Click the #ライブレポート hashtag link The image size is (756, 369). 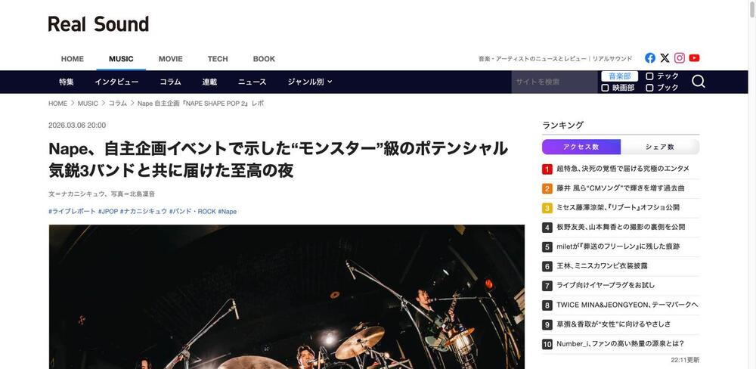click(73, 211)
